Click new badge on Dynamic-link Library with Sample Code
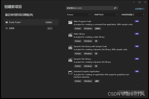 tap(137, 46)
